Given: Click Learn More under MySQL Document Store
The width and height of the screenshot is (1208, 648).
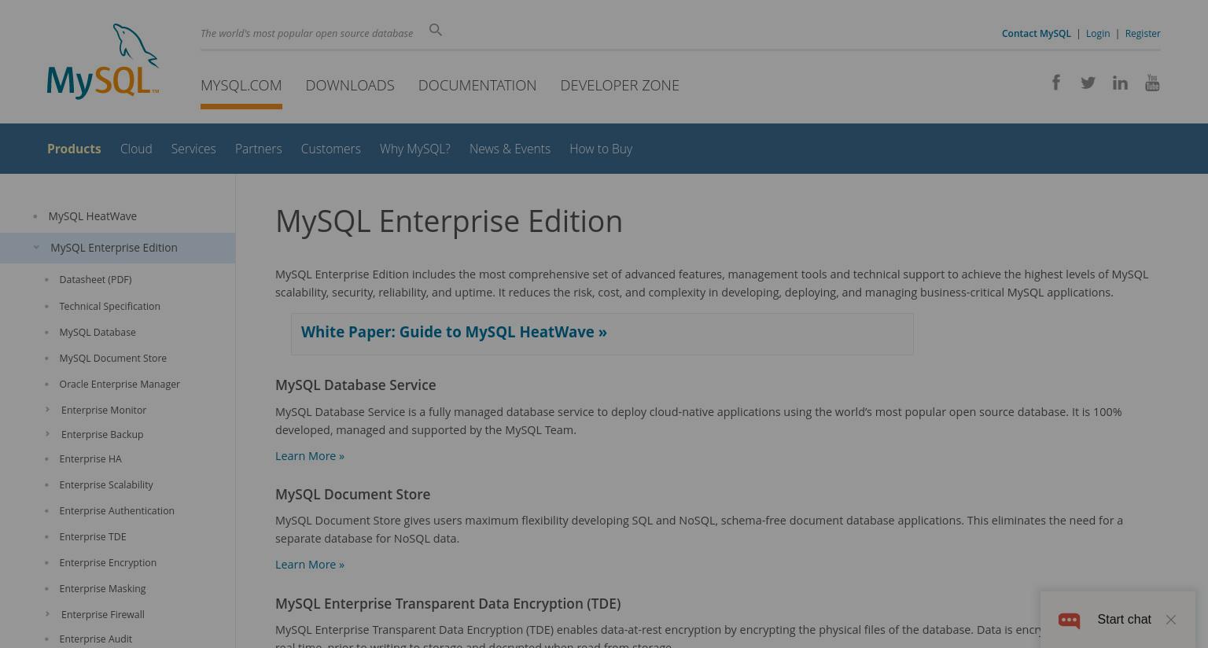Looking at the screenshot, I should pyautogui.click(x=310, y=565).
